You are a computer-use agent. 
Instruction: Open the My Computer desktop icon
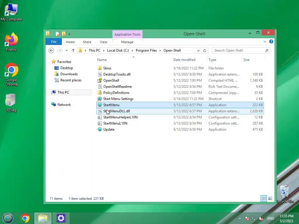tap(11, 12)
